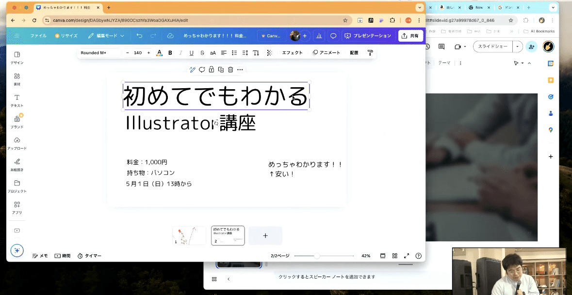The height and width of the screenshot is (295, 572).
Task: Adjust the zoom slider handle
Action: pos(317,256)
